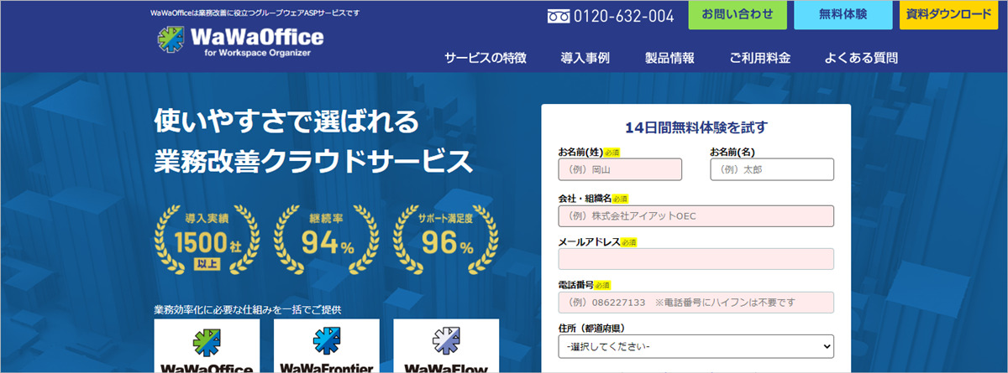This screenshot has height=373, width=1008.
Task: Open the WaWaOffice product card
Action: click(207, 345)
